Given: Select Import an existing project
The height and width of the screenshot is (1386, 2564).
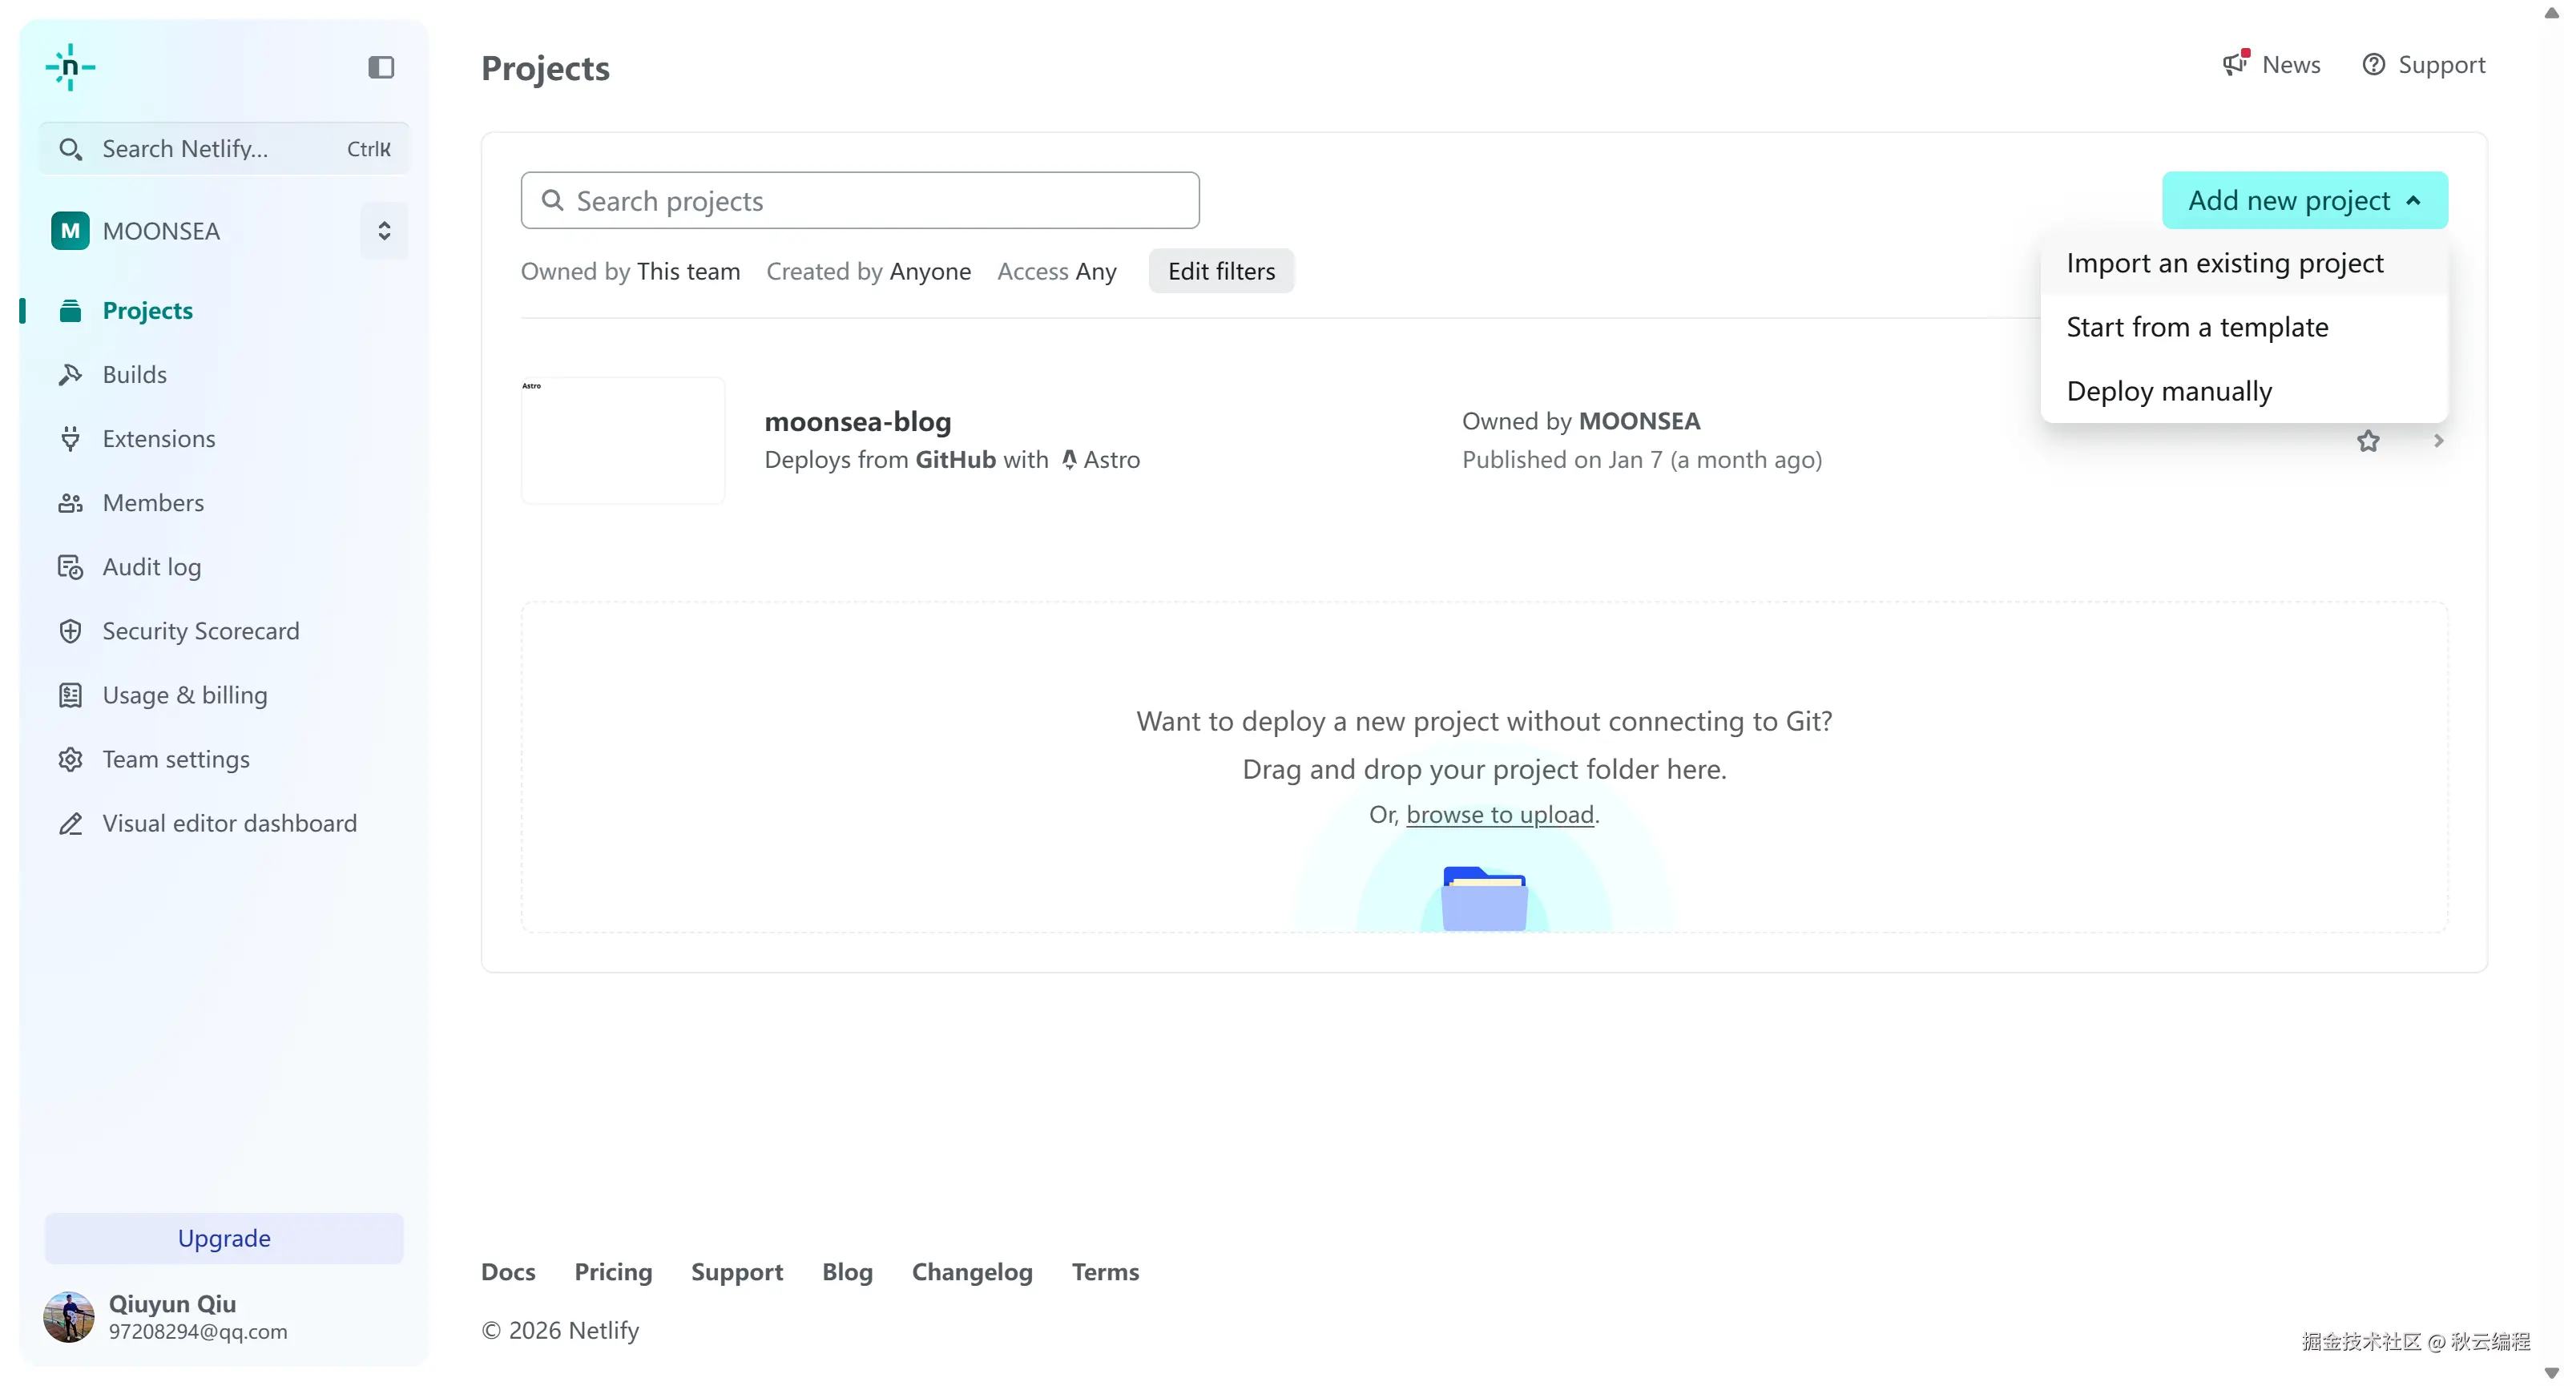Looking at the screenshot, I should click(2224, 263).
